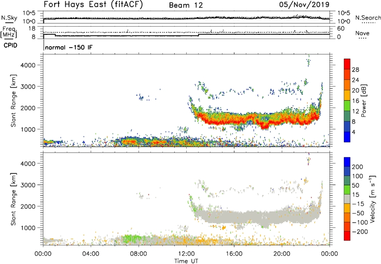Click the velocity panel 'Slant Range [km]' label
This screenshot has width=381, height=264.
tap(13, 199)
